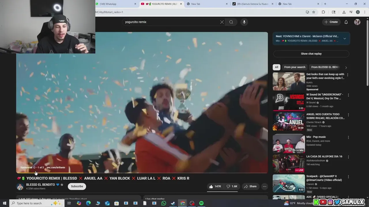
Task: Open Chrome extensions puzzle icon
Action: pyautogui.click(x=323, y=12)
